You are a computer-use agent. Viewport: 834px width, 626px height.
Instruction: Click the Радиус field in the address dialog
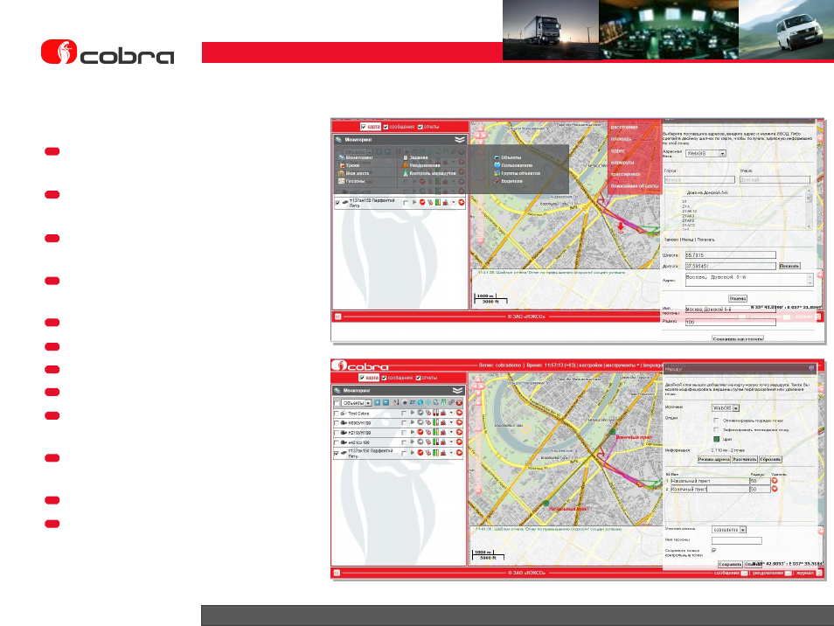click(x=730, y=323)
